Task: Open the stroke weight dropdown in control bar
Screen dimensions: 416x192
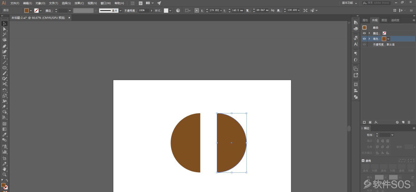Action: click(70, 11)
